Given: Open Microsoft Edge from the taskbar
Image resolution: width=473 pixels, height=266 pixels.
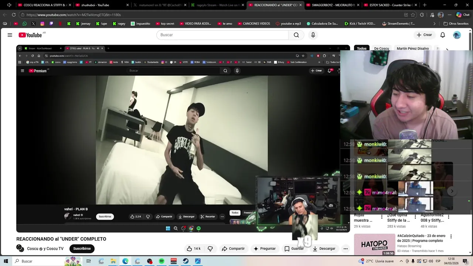Looking at the screenshot, I should pos(125,261).
